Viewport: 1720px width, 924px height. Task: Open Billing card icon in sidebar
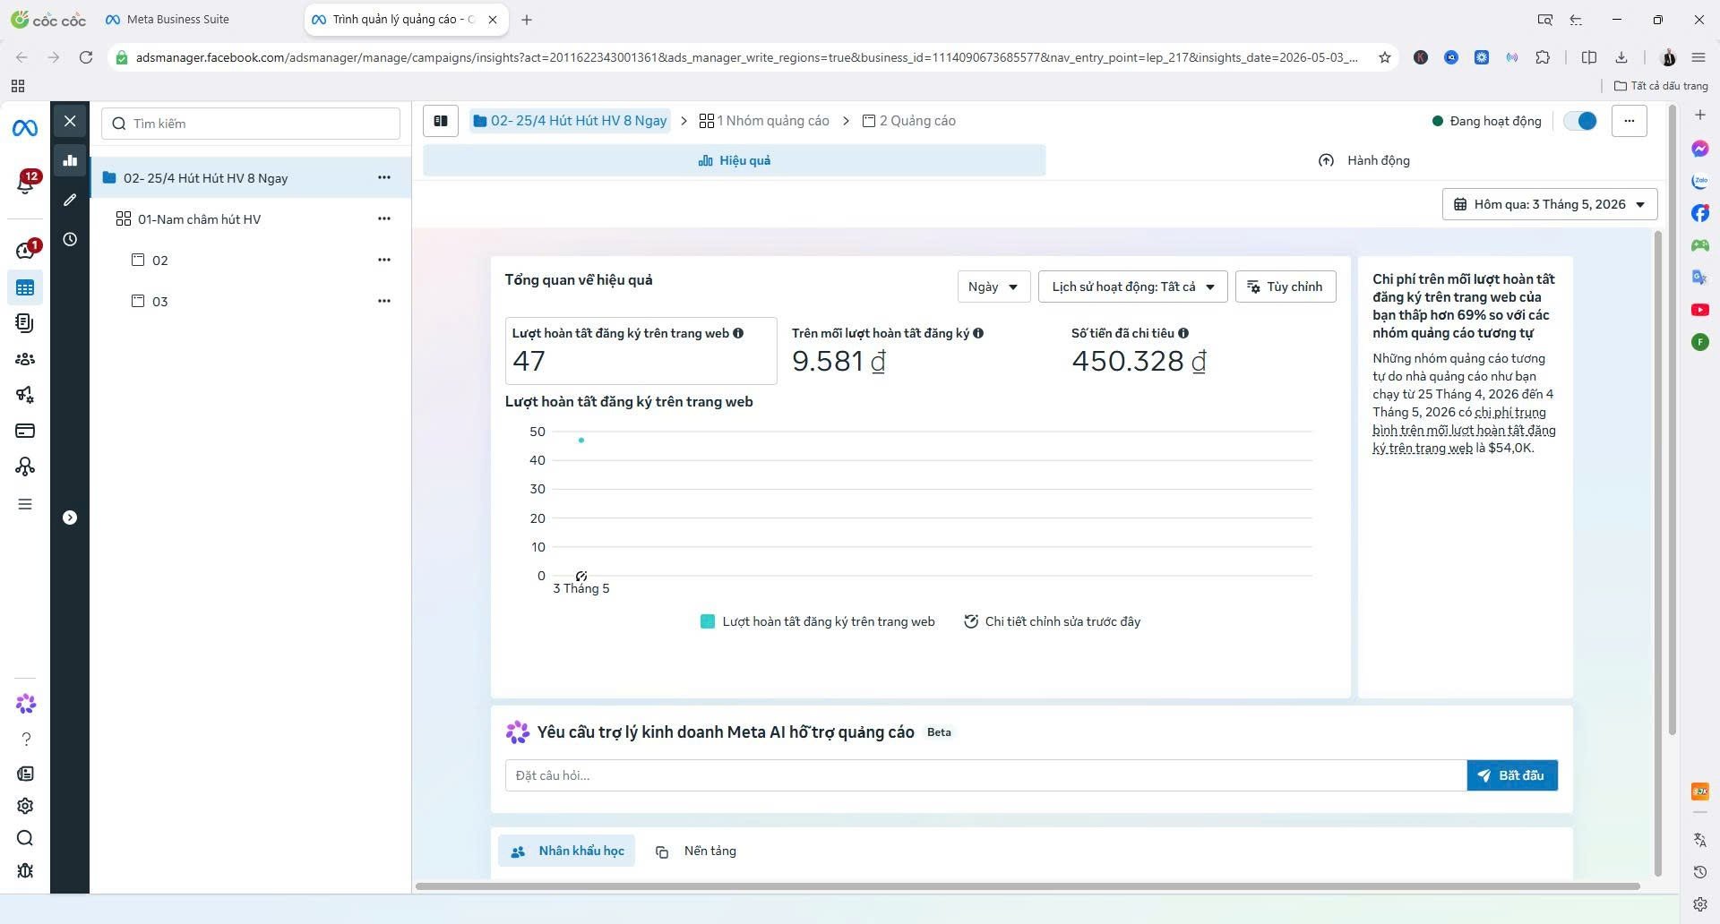pos(25,431)
